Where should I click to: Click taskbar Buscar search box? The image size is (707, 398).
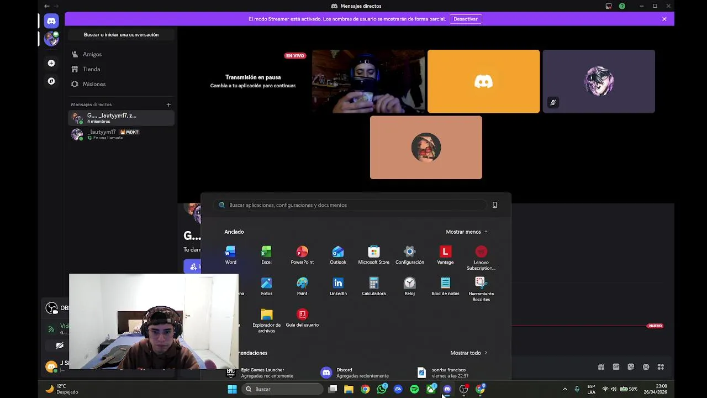coord(283,389)
